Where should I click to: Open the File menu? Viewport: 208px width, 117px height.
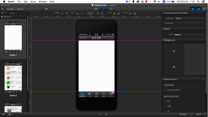pos(19,2)
